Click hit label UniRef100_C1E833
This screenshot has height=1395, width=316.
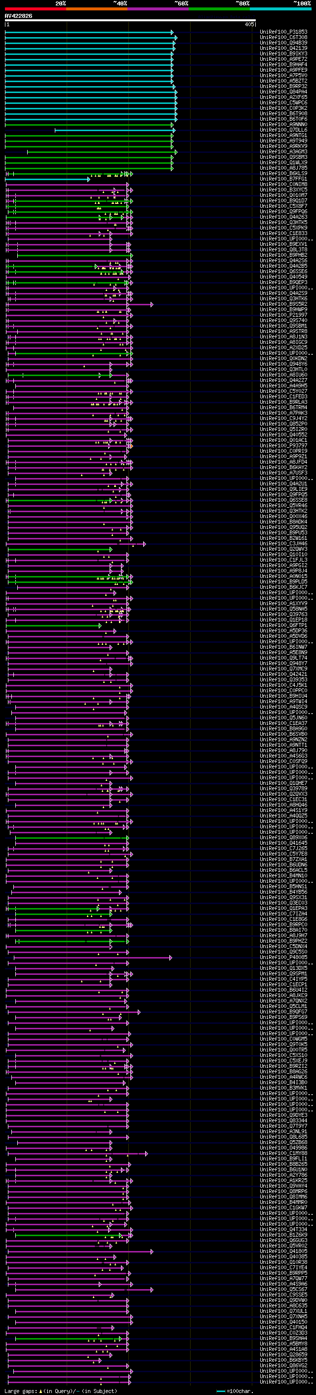[283, 234]
